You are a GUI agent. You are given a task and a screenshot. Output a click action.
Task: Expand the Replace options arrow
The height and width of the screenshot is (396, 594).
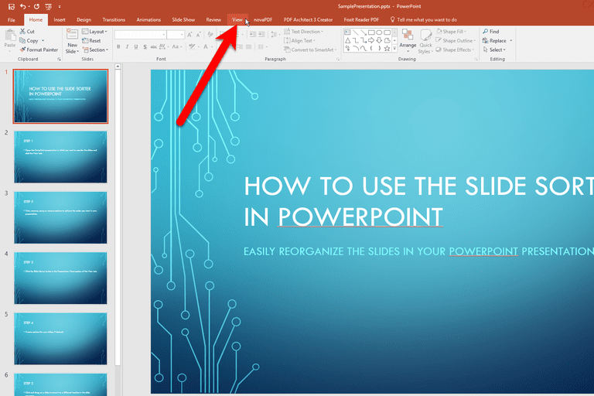pos(510,40)
